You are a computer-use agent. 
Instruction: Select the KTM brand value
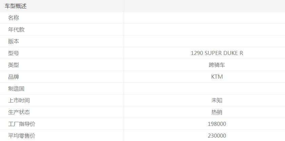point(217,77)
